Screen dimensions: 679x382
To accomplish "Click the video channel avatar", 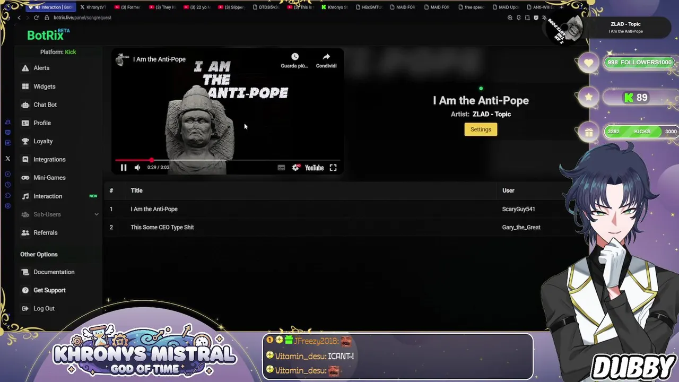I will click(x=122, y=59).
